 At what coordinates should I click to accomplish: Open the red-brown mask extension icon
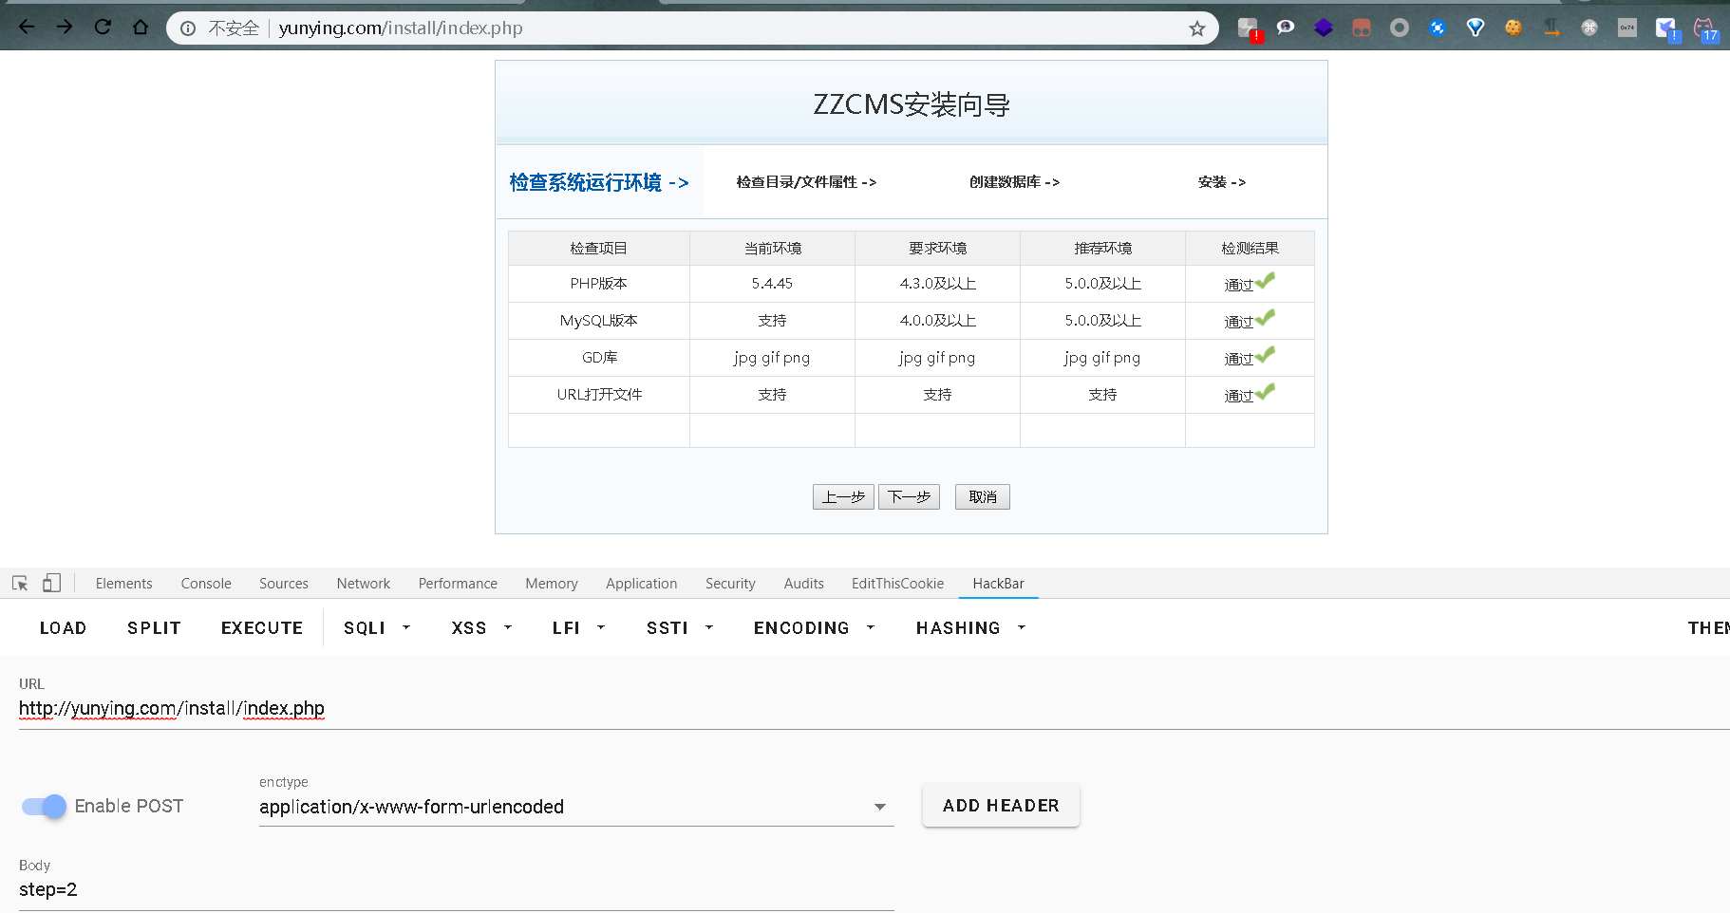[x=1362, y=28]
